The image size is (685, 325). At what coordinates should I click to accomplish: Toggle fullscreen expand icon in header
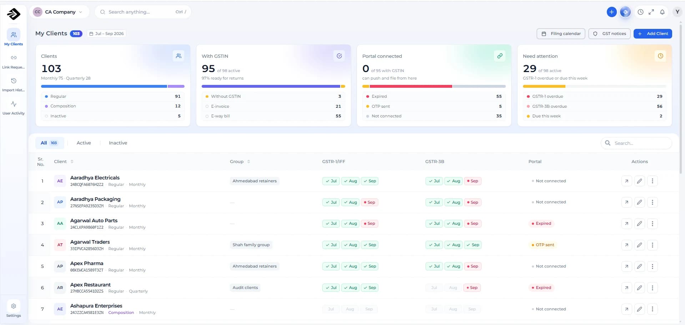pos(651,12)
